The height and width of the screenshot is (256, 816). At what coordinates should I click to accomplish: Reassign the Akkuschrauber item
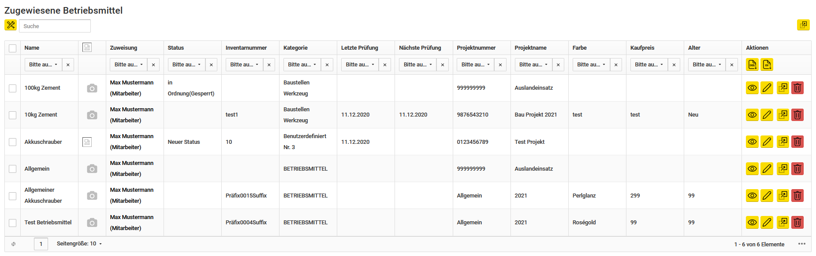point(782,142)
